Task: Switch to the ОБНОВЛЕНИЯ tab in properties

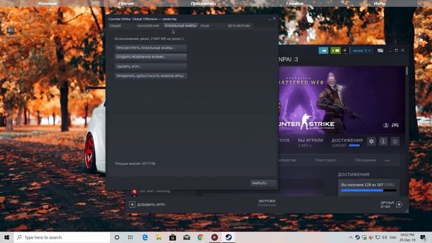Action: [148, 26]
